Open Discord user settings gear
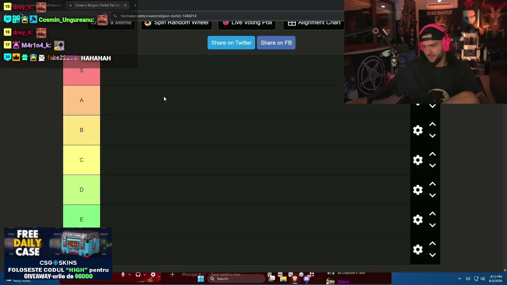The image size is (507, 285). (x=153, y=275)
